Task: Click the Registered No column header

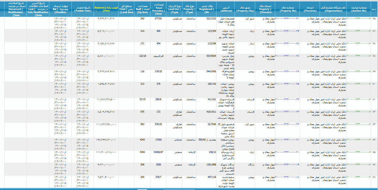Action: [x=207, y=8]
